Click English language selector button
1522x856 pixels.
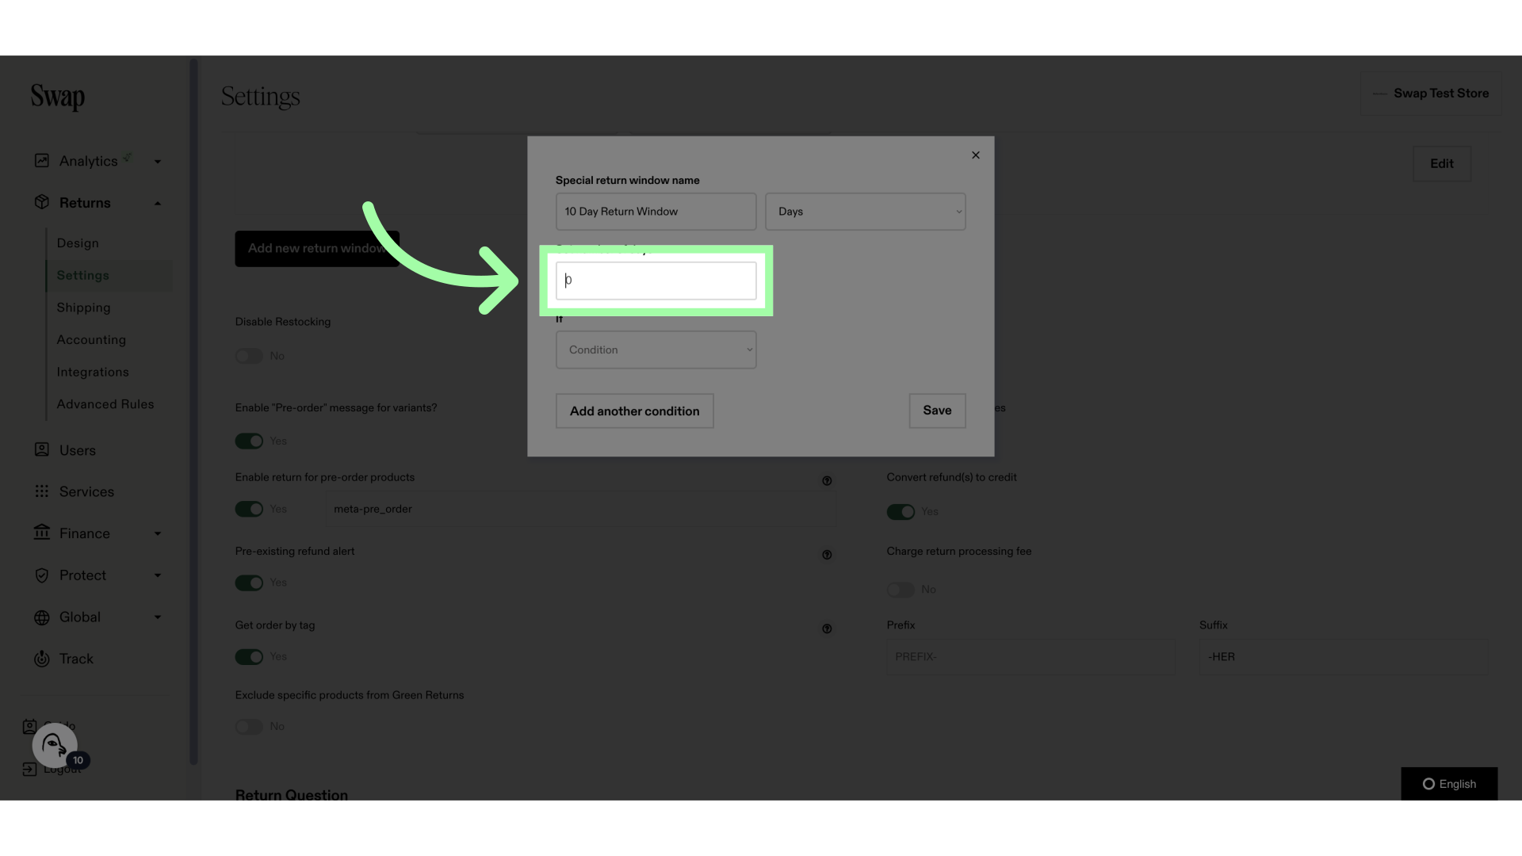[x=1449, y=784]
